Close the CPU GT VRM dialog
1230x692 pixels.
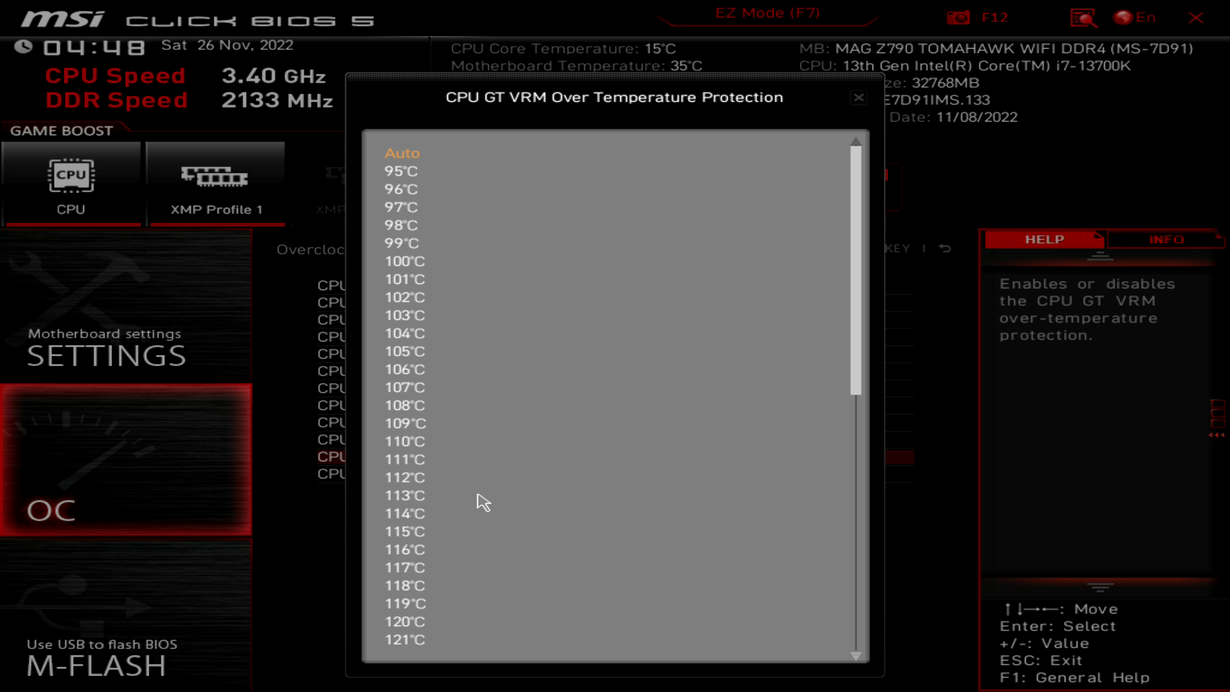click(x=858, y=97)
